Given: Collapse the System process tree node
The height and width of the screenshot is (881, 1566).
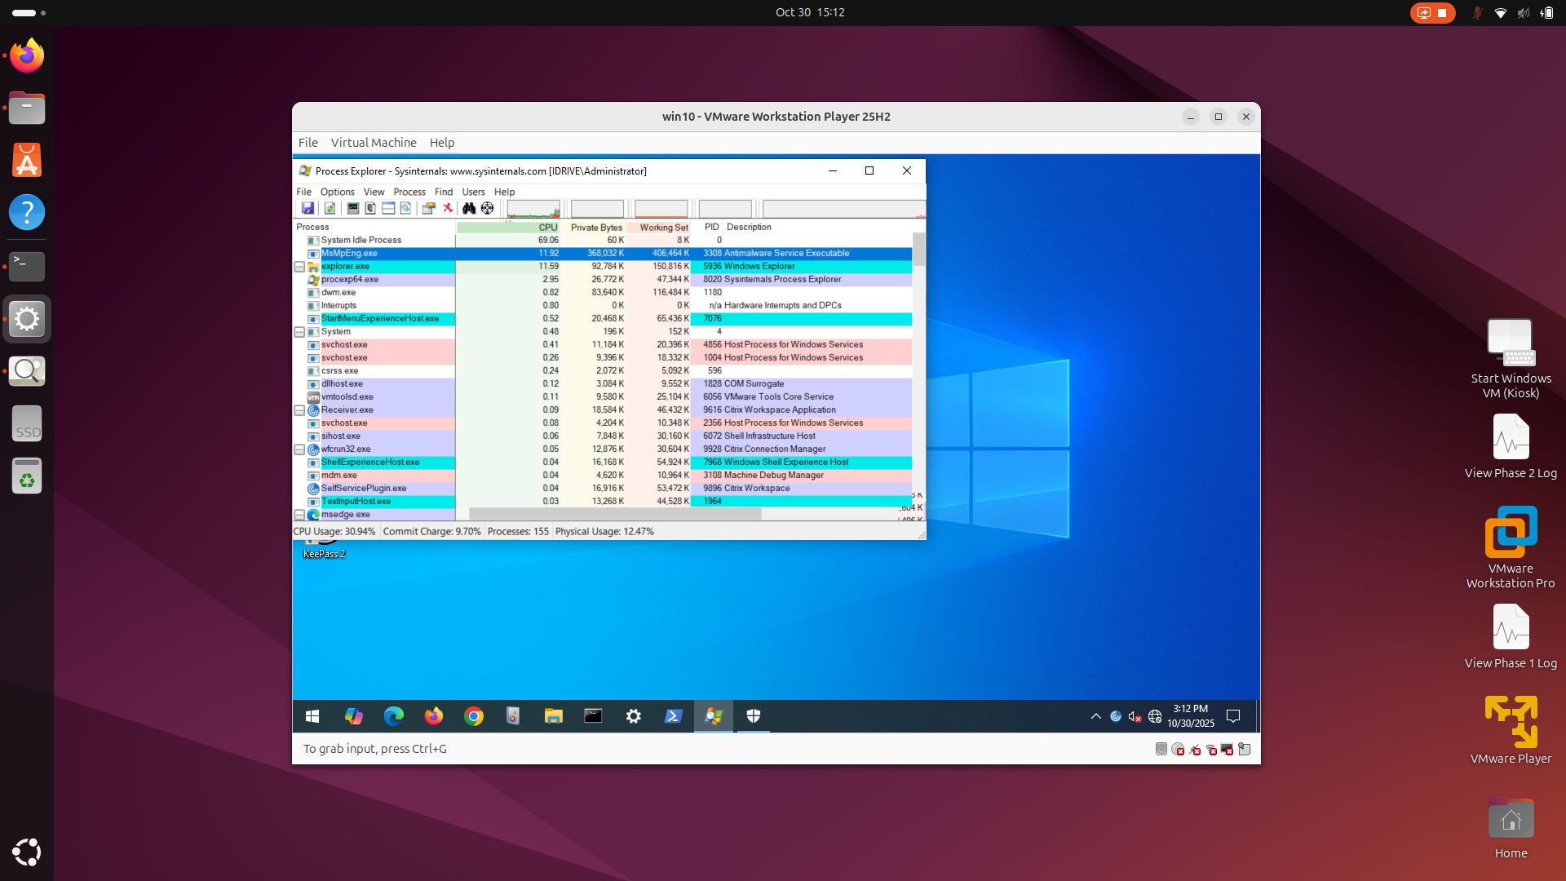Looking at the screenshot, I should (x=299, y=332).
